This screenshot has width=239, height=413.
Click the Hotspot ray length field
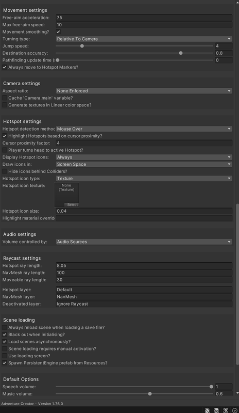click(x=144, y=265)
